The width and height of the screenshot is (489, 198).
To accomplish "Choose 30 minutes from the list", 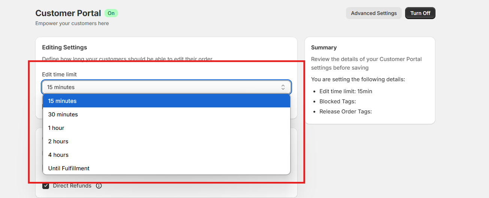I will pyautogui.click(x=167, y=115).
